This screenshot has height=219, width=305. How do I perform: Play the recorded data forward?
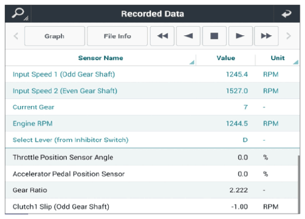(x=240, y=36)
